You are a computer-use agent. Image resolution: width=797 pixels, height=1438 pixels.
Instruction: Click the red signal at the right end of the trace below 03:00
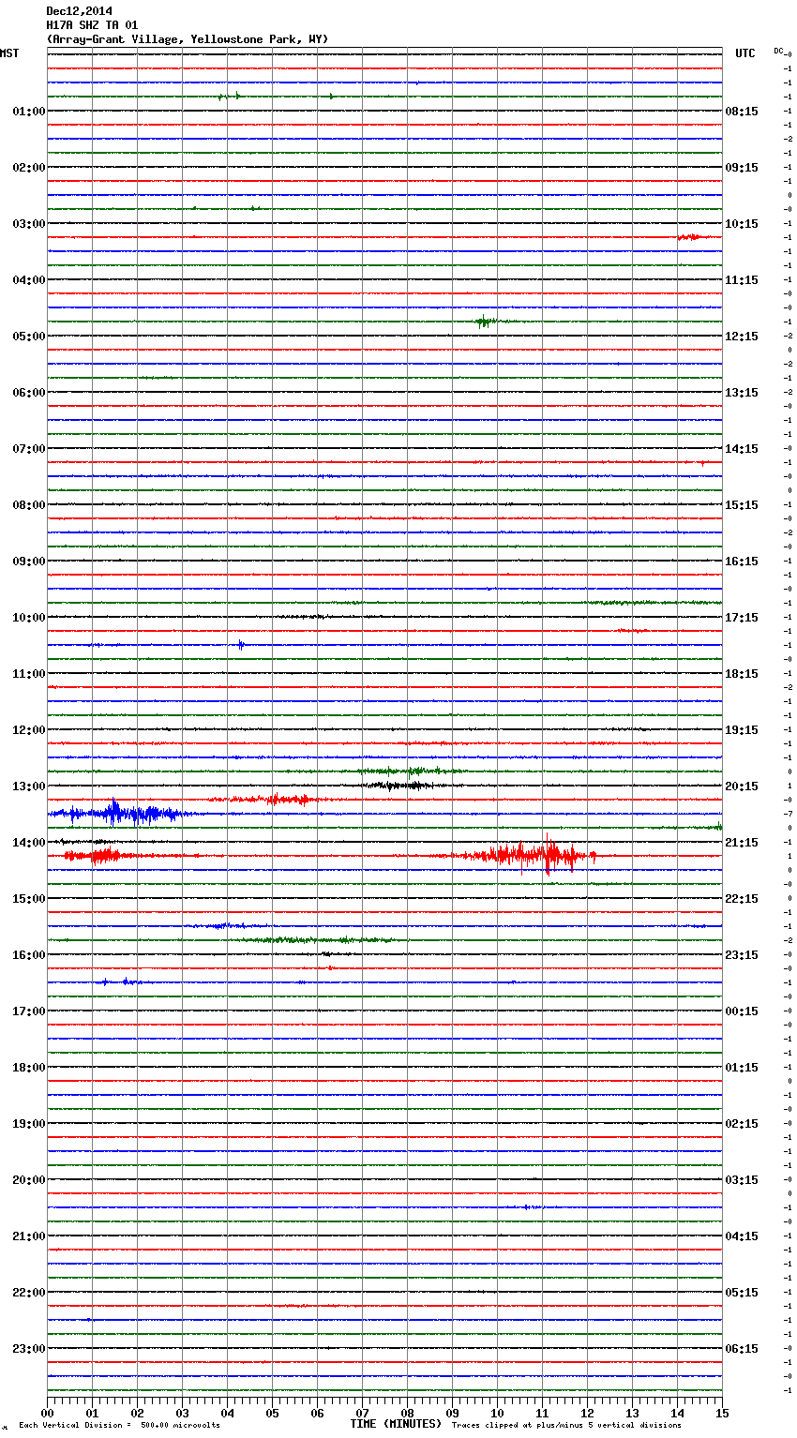click(x=690, y=237)
